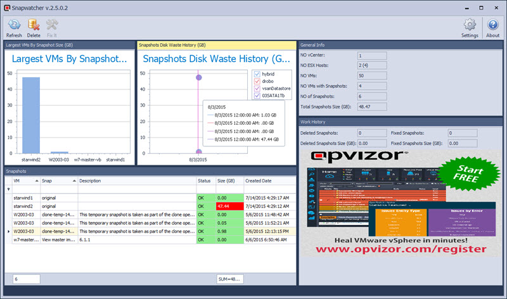This screenshot has height=299, width=507.
Task: Click the SUM=48 footer summary box
Action: coord(230,279)
